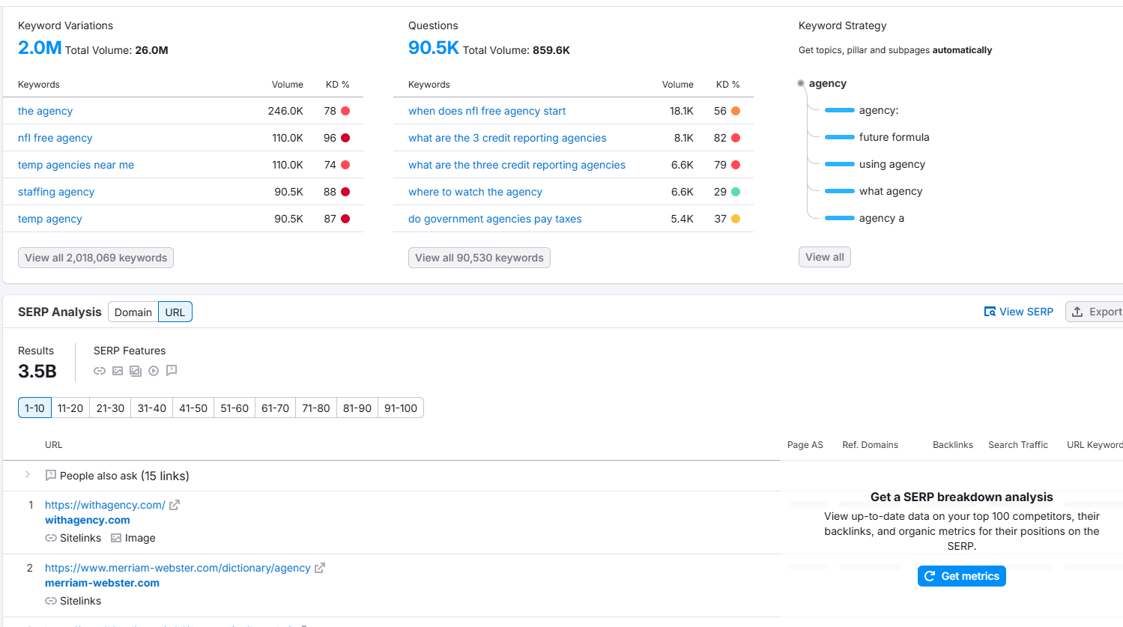This screenshot has height=627, width=1123.
Task: Click the image pack icon in SERP Features
Action: (x=136, y=371)
